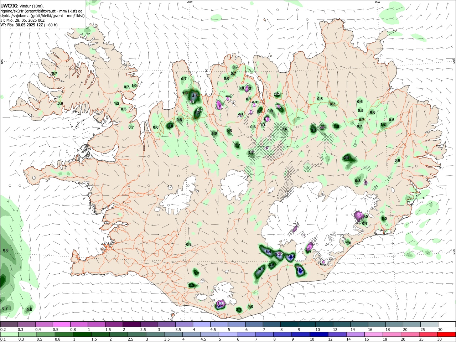Click the 'rigning/skúrir (grænt/blátt/rautt' legend description line
The width and height of the screenshot is (456, 342).
coord(41,11)
